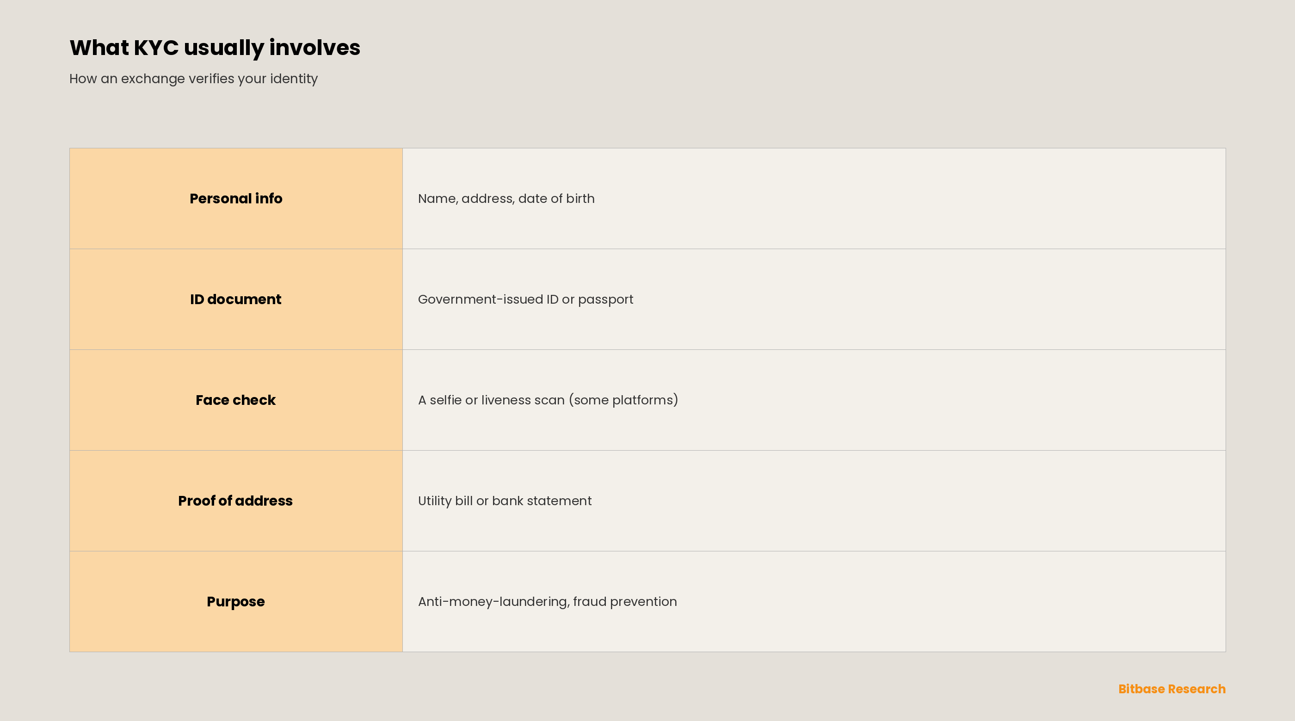This screenshot has height=721, width=1295.
Task: Select the 'Proof of address' label cell
Action: [x=236, y=501]
